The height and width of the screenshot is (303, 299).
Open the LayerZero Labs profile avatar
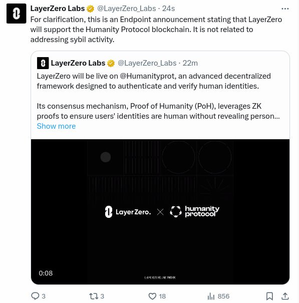click(x=16, y=14)
